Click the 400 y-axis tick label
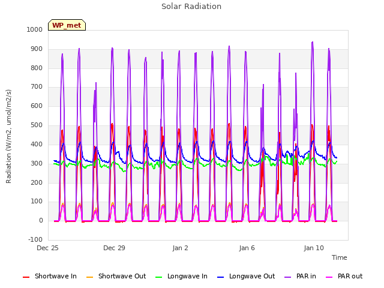 click(x=37, y=144)
